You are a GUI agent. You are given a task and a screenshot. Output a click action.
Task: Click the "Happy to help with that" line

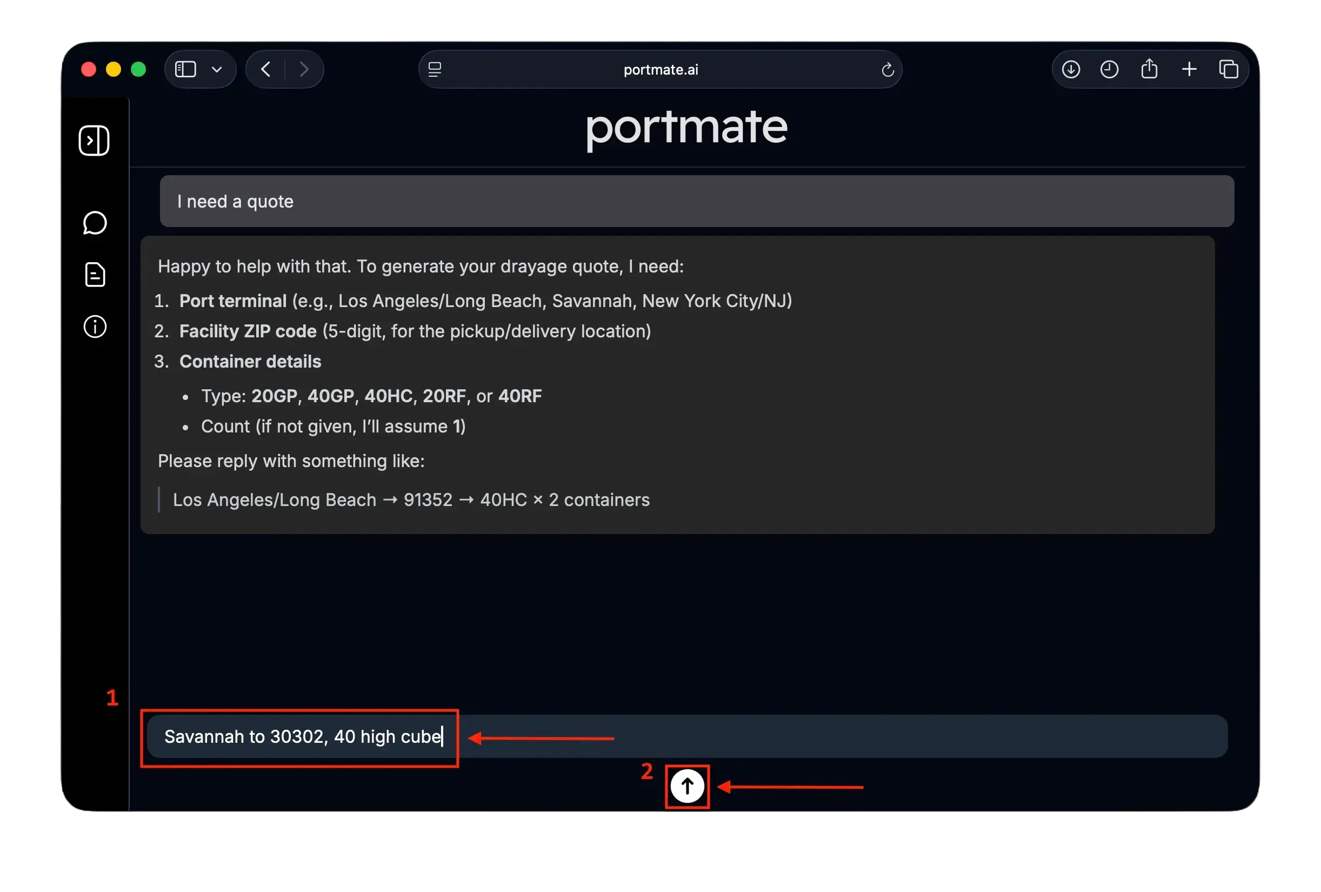tap(421, 267)
